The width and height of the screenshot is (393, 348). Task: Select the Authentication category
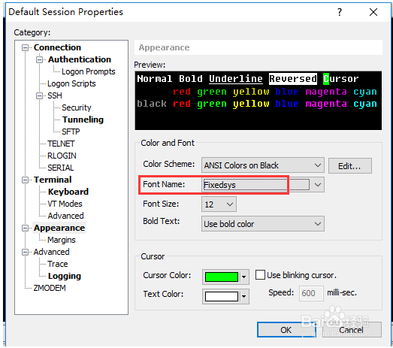(x=80, y=59)
